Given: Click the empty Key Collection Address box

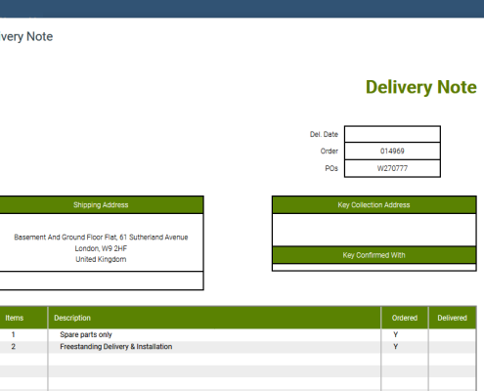Looking at the screenshot, I should [374, 230].
